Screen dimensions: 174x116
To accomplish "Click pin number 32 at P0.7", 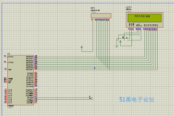I will pyautogui.click(x=36, y=69).
